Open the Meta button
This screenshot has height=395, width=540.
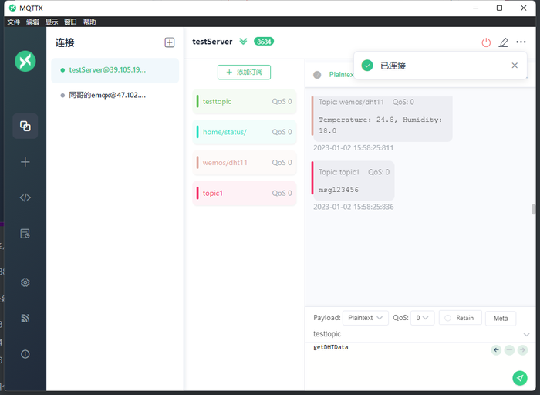[501, 318]
